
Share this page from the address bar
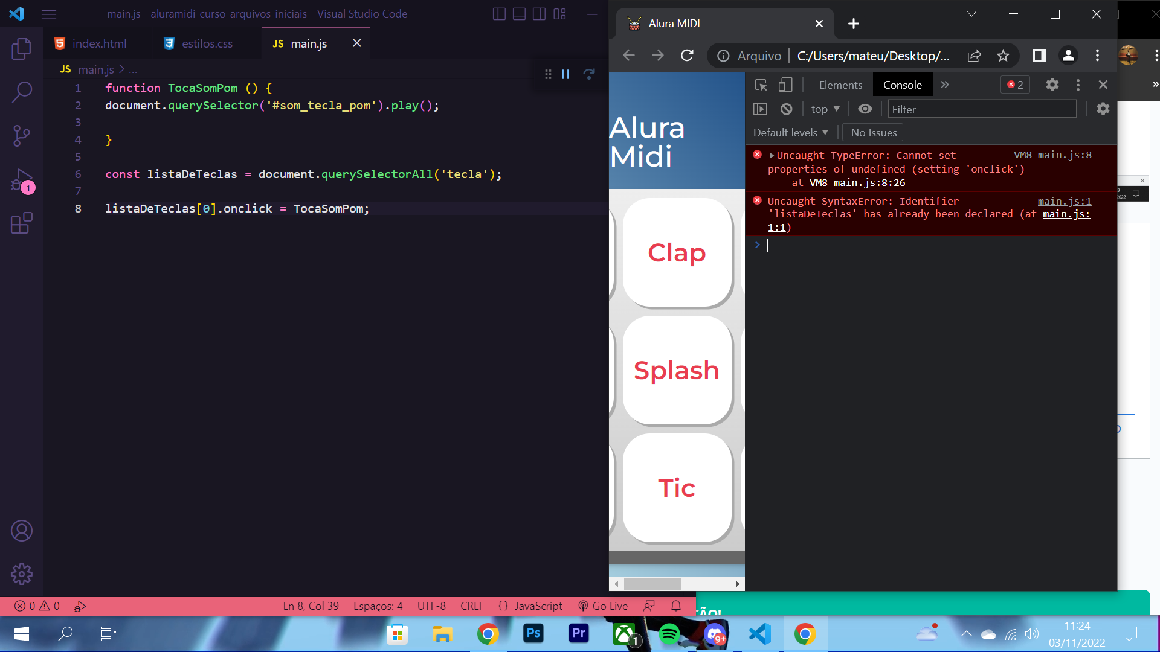coord(974,56)
